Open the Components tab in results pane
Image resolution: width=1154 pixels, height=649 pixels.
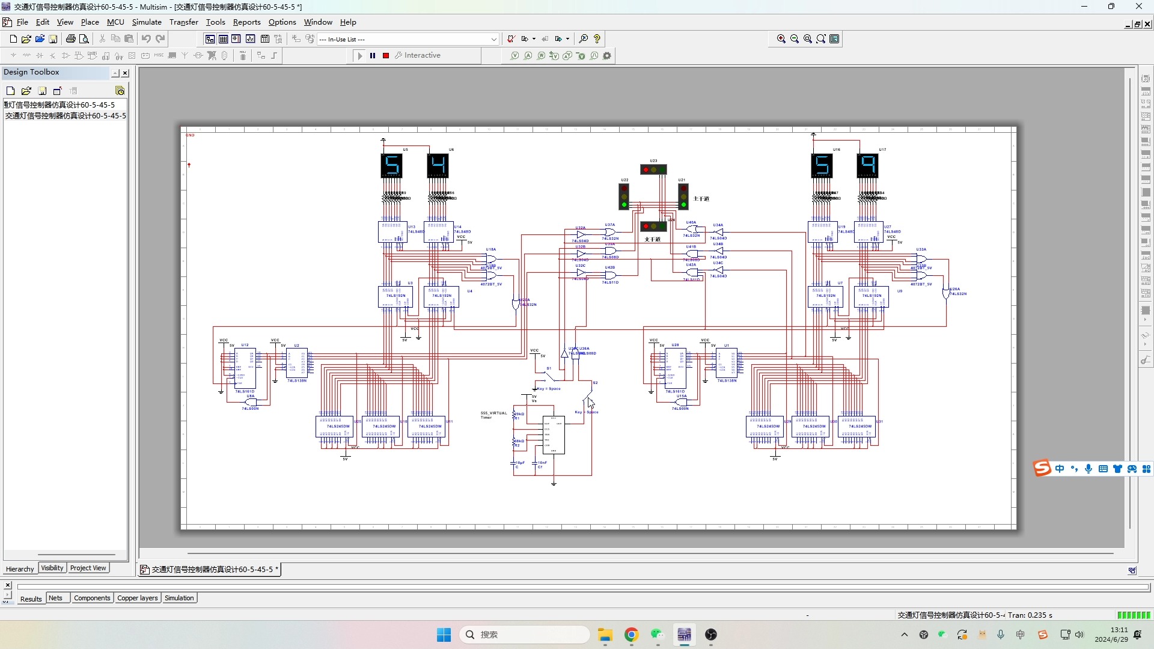click(x=92, y=598)
